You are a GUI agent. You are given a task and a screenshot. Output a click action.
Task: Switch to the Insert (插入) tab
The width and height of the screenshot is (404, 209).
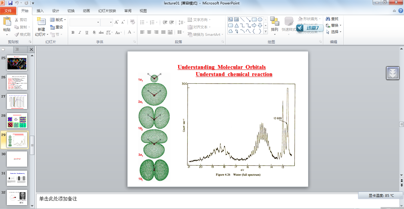tap(40, 11)
